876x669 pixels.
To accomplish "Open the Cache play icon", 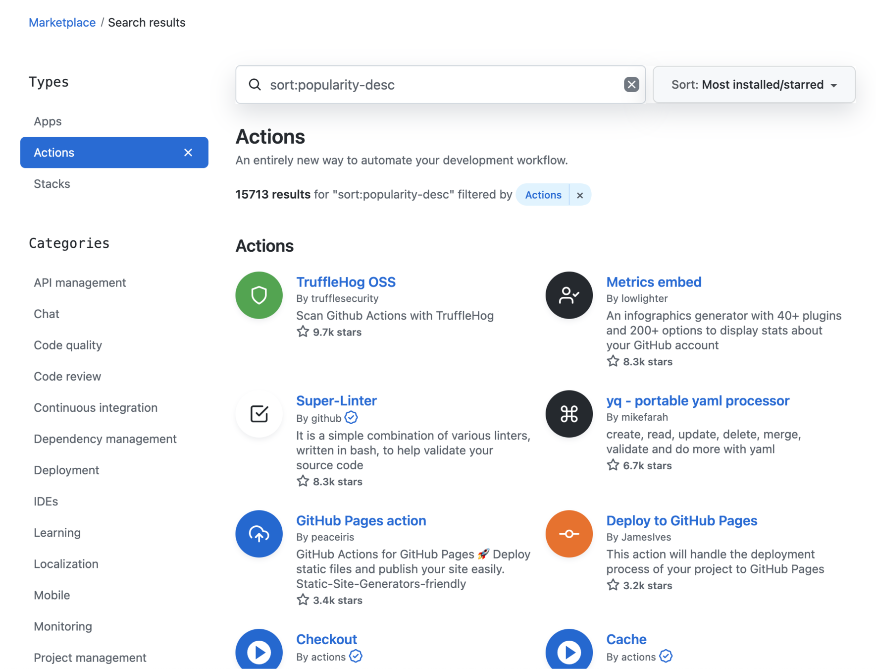I will pos(569,650).
